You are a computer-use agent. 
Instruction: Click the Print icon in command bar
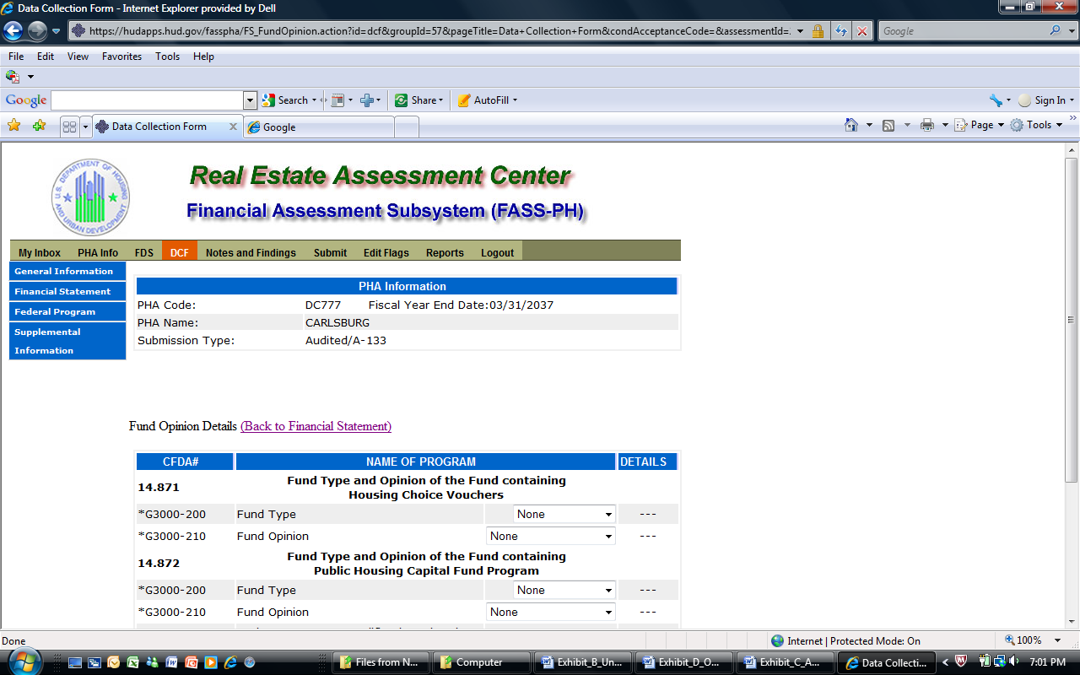(927, 125)
